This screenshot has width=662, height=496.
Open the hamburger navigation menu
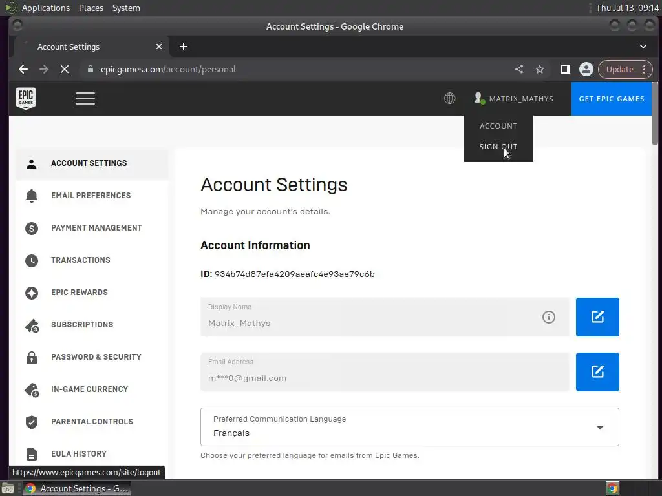click(85, 99)
